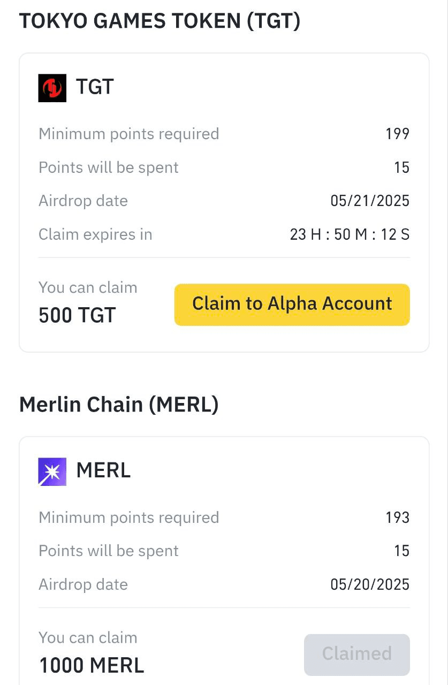Click the MERL token name label
Viewport: 448px width, 685px height.
click(x=103, y=470)
